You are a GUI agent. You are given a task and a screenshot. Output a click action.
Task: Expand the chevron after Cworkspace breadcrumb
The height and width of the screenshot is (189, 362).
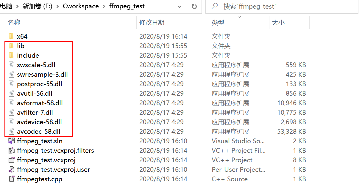pyautogui.click(x=104, y=6)
